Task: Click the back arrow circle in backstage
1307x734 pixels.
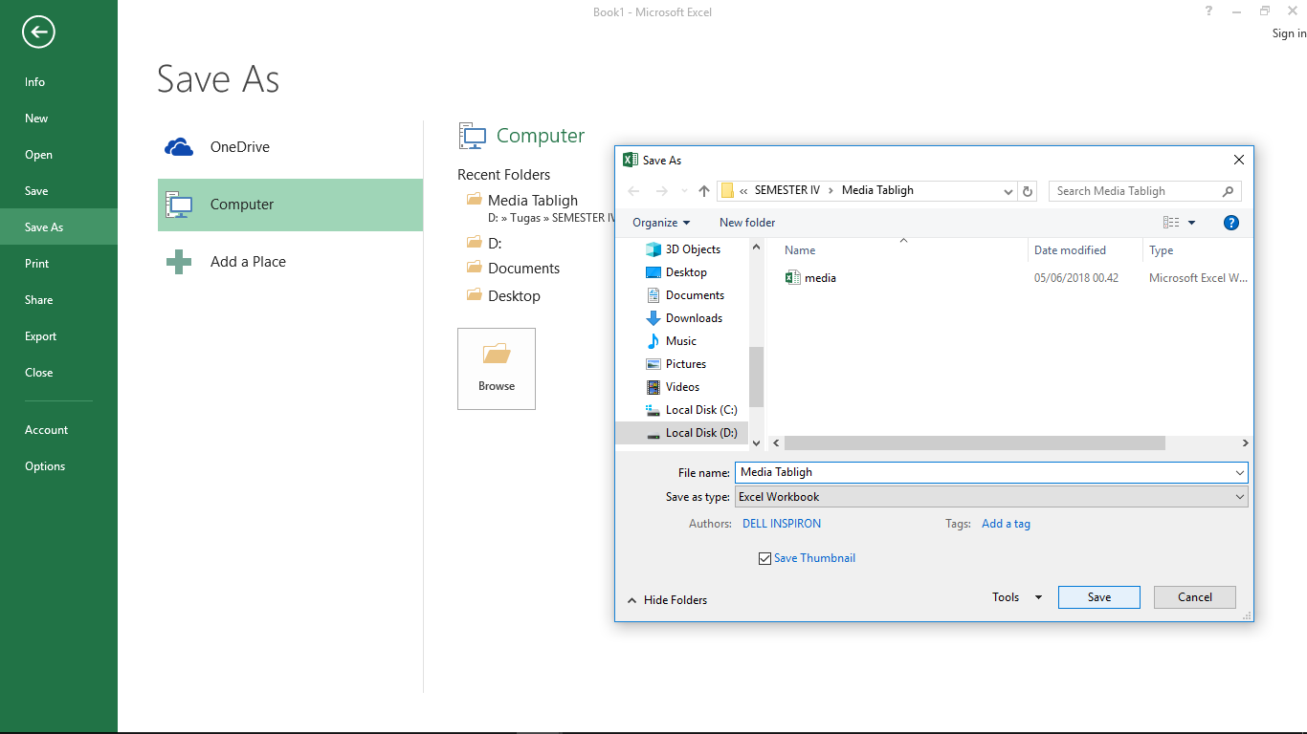Action: coord(39,32)
